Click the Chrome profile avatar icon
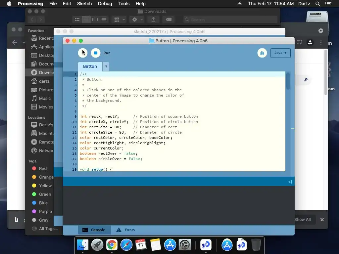 (x=310, y=43)
